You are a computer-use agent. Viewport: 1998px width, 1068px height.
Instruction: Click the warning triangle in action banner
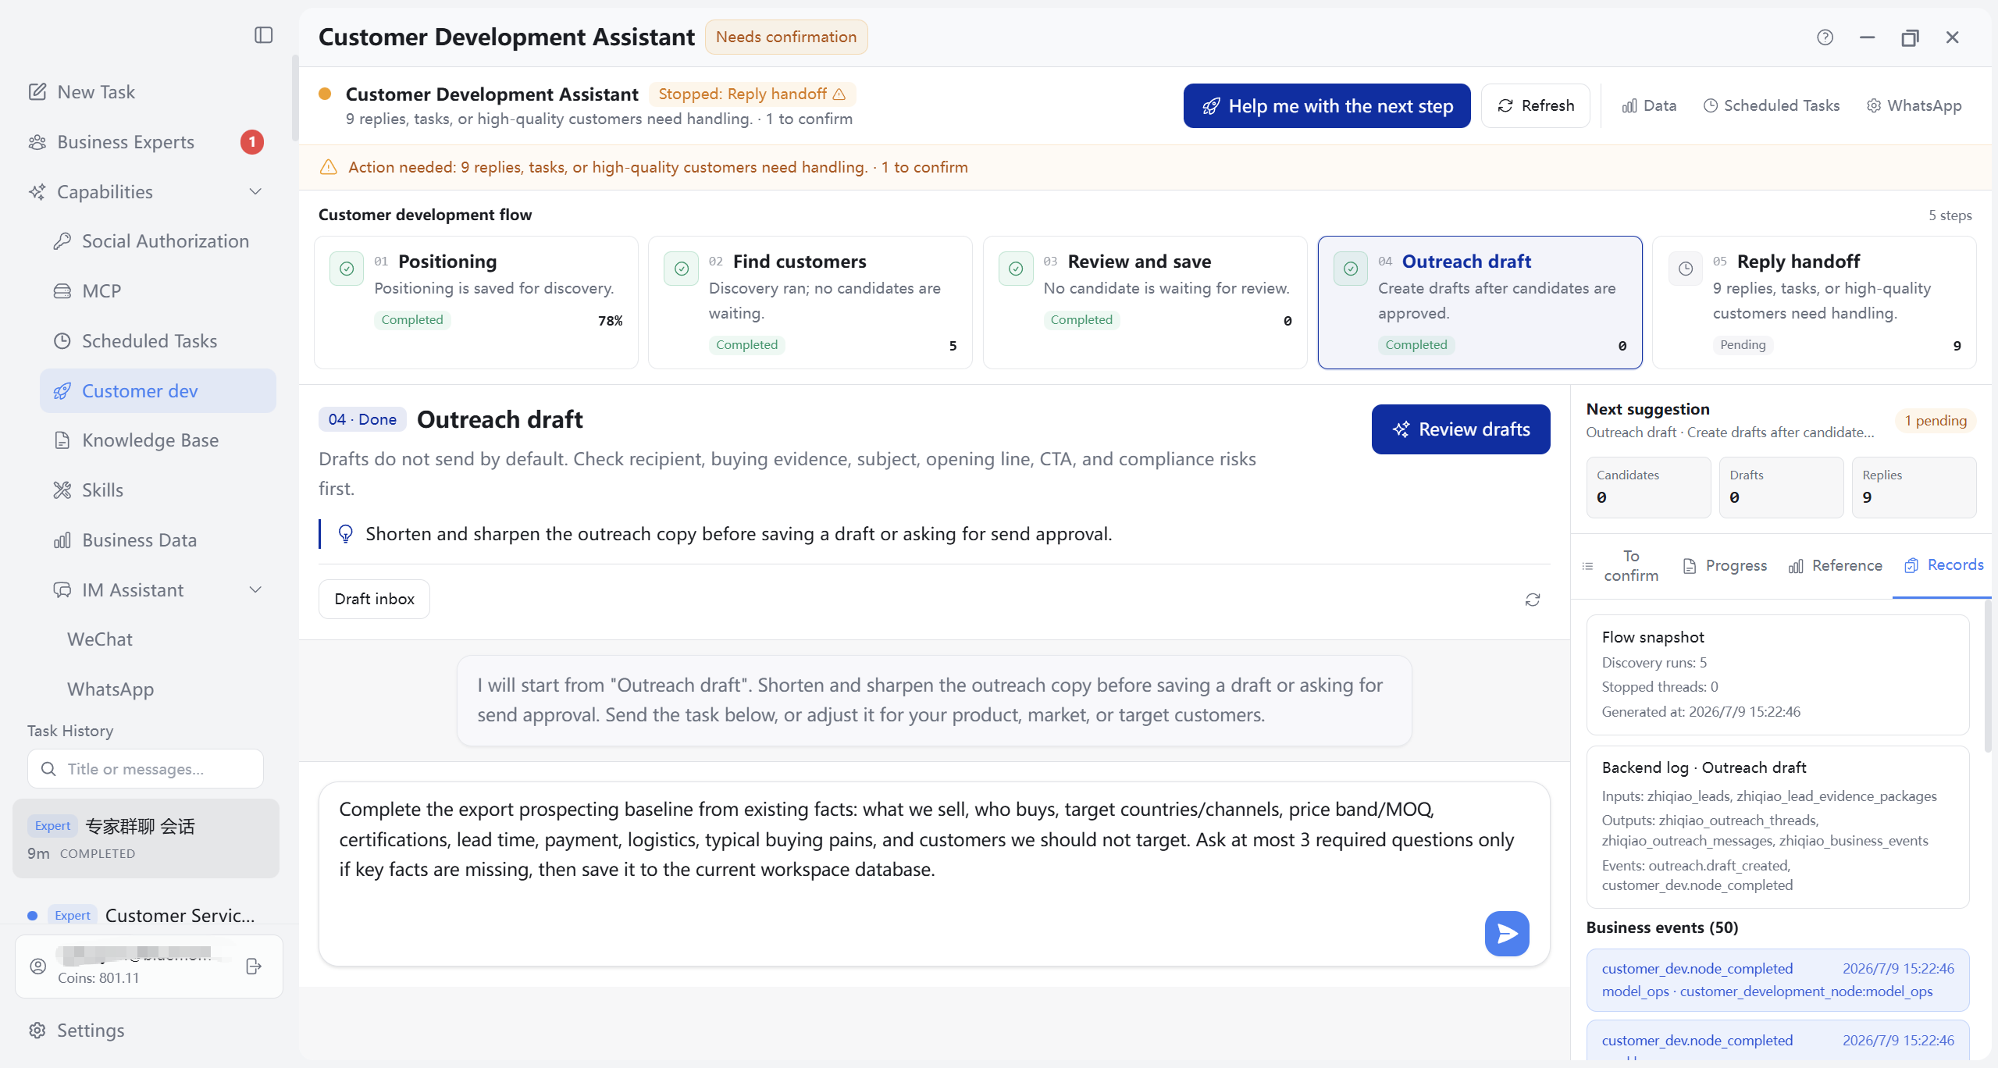[329, 167]
